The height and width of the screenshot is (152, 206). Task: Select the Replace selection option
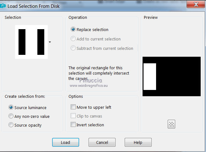pyautogui.click(x=73, y=29)
